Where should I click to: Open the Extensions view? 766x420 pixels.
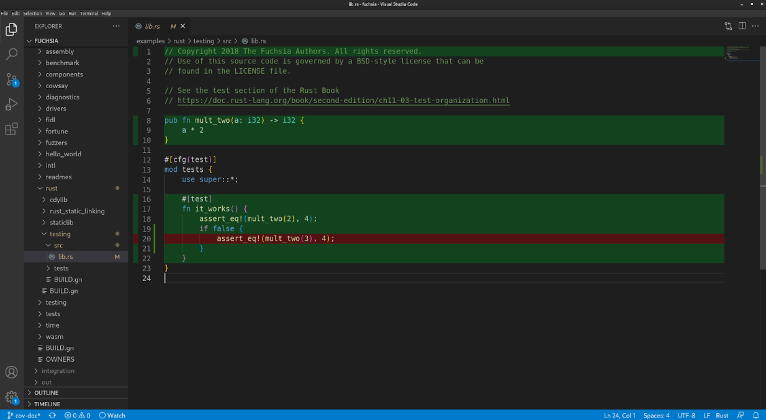click(11, 129)
